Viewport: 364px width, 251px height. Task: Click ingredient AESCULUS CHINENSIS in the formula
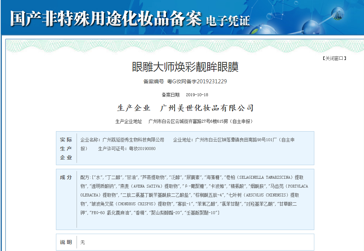pos(266,195)
